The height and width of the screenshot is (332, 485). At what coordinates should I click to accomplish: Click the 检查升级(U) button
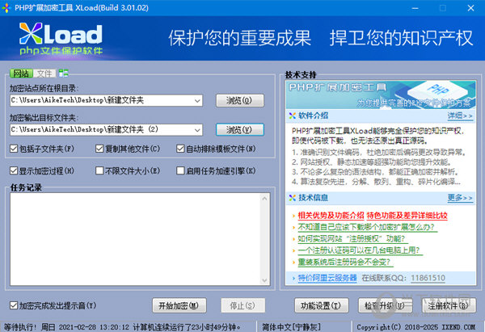(x=385, y=305)
